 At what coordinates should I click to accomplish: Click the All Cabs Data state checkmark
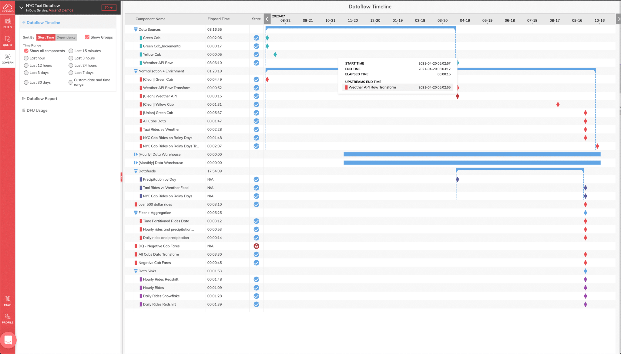tap(256, 121)
